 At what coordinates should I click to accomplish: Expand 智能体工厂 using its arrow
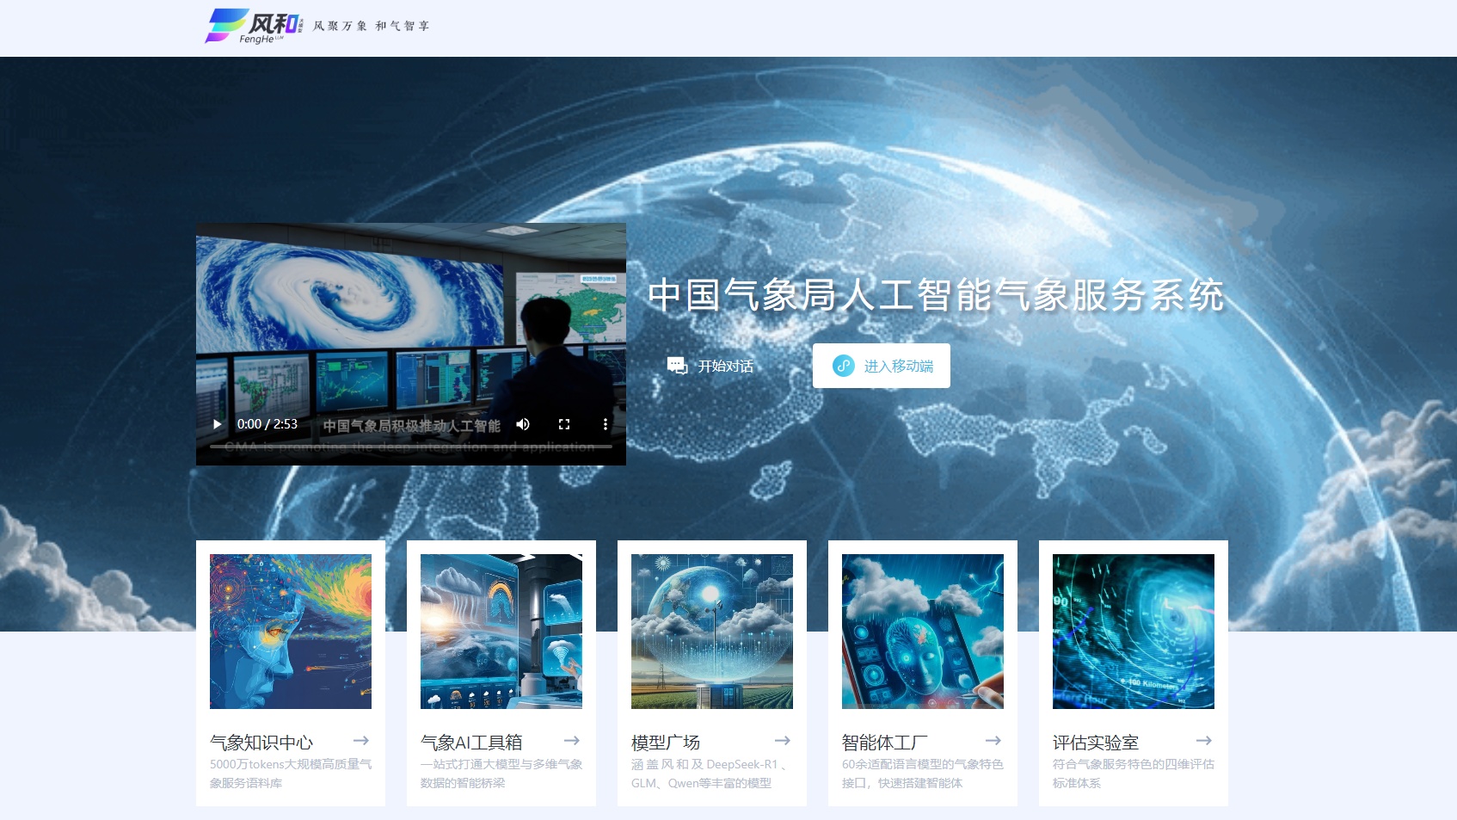click(x=994, y=741)
